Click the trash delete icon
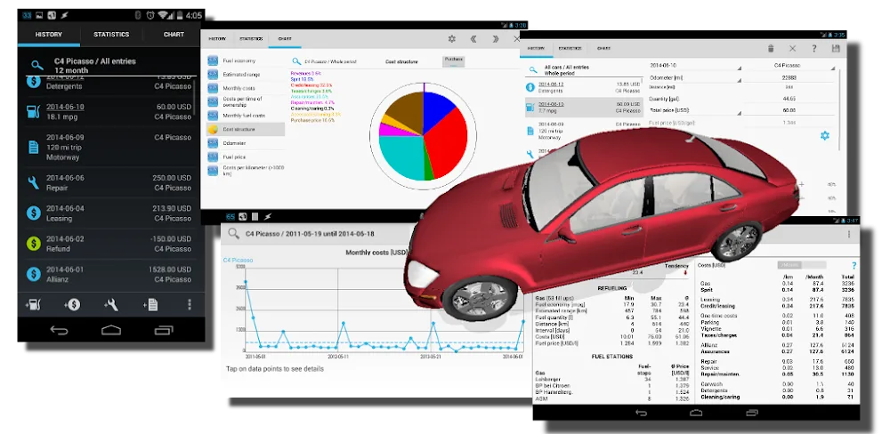The height and width of the screenshot is (434, 890). click(x=769, y=49)
